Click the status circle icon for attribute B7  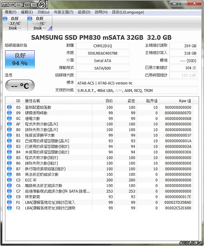click(x=9, y=169)
